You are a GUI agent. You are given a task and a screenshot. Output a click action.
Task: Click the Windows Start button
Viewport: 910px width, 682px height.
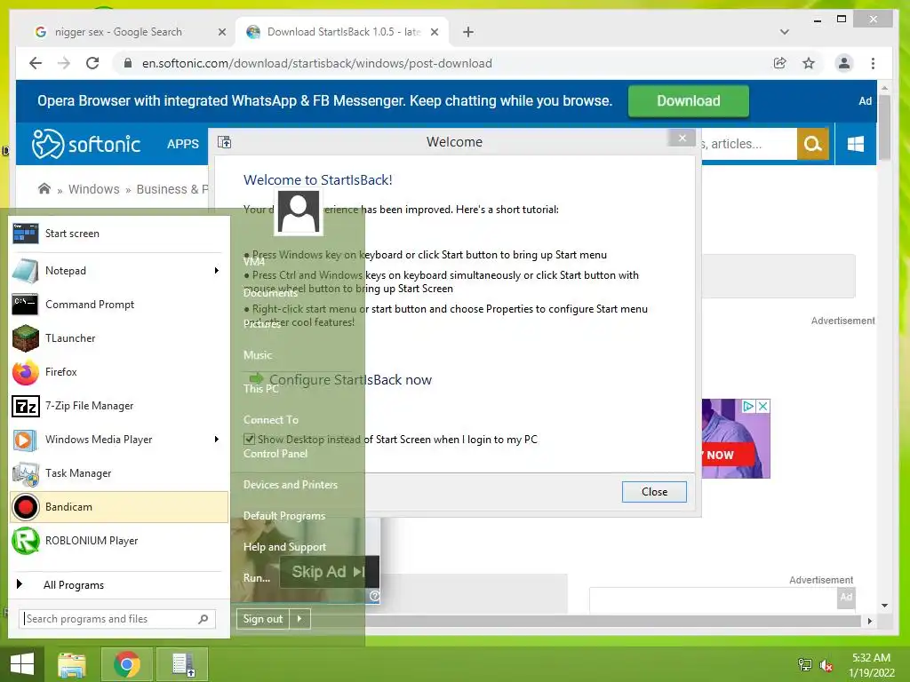22,663
